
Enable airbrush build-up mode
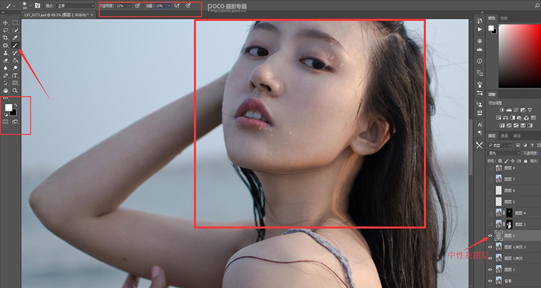(177, 6)
